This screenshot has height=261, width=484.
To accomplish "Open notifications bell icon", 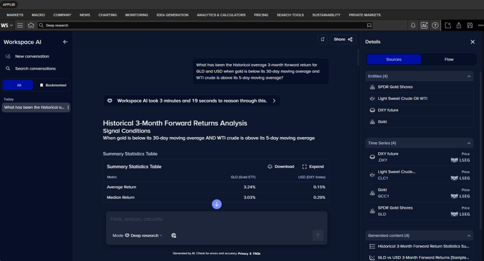I will click(413, 25).
